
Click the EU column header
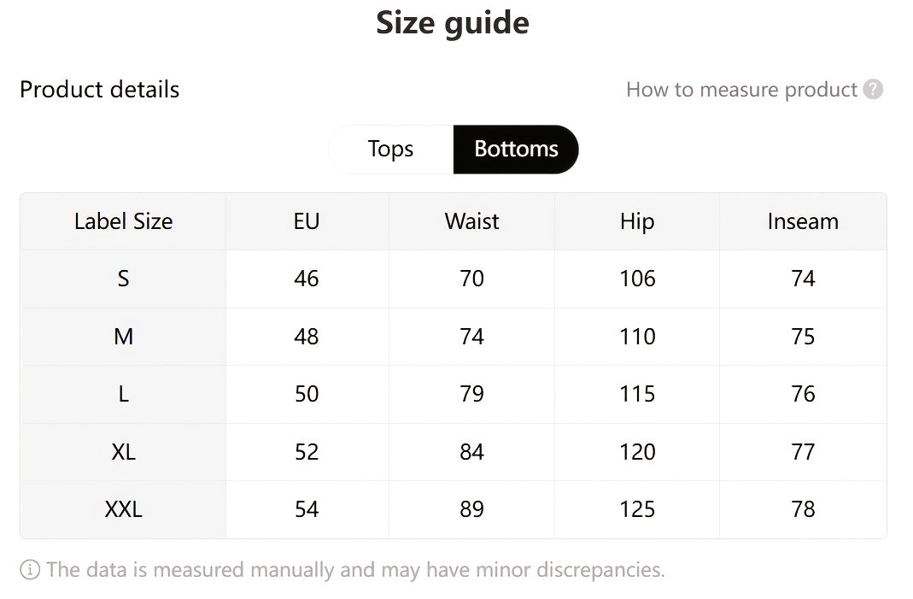[x=306, y=221]
